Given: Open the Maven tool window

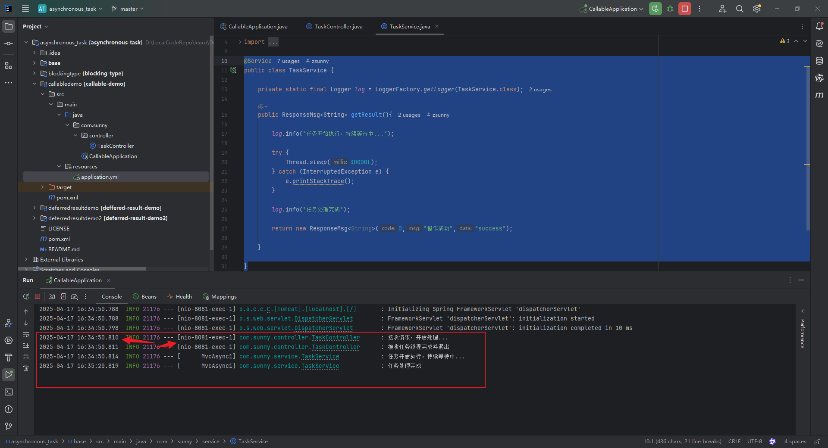Looking at the screenshot, I should click(819, 95).
